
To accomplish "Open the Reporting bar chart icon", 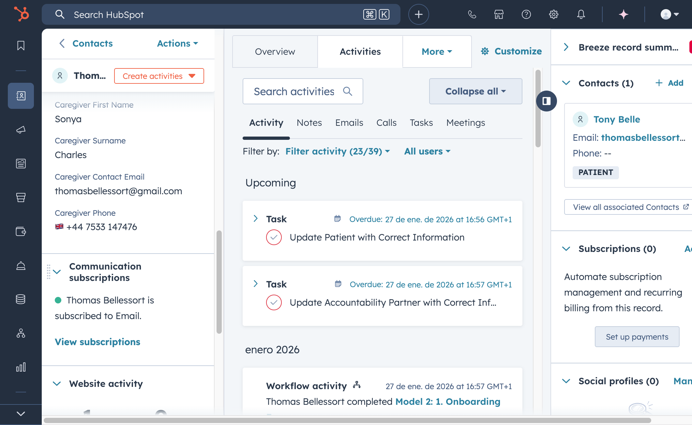I will (21, 367).
